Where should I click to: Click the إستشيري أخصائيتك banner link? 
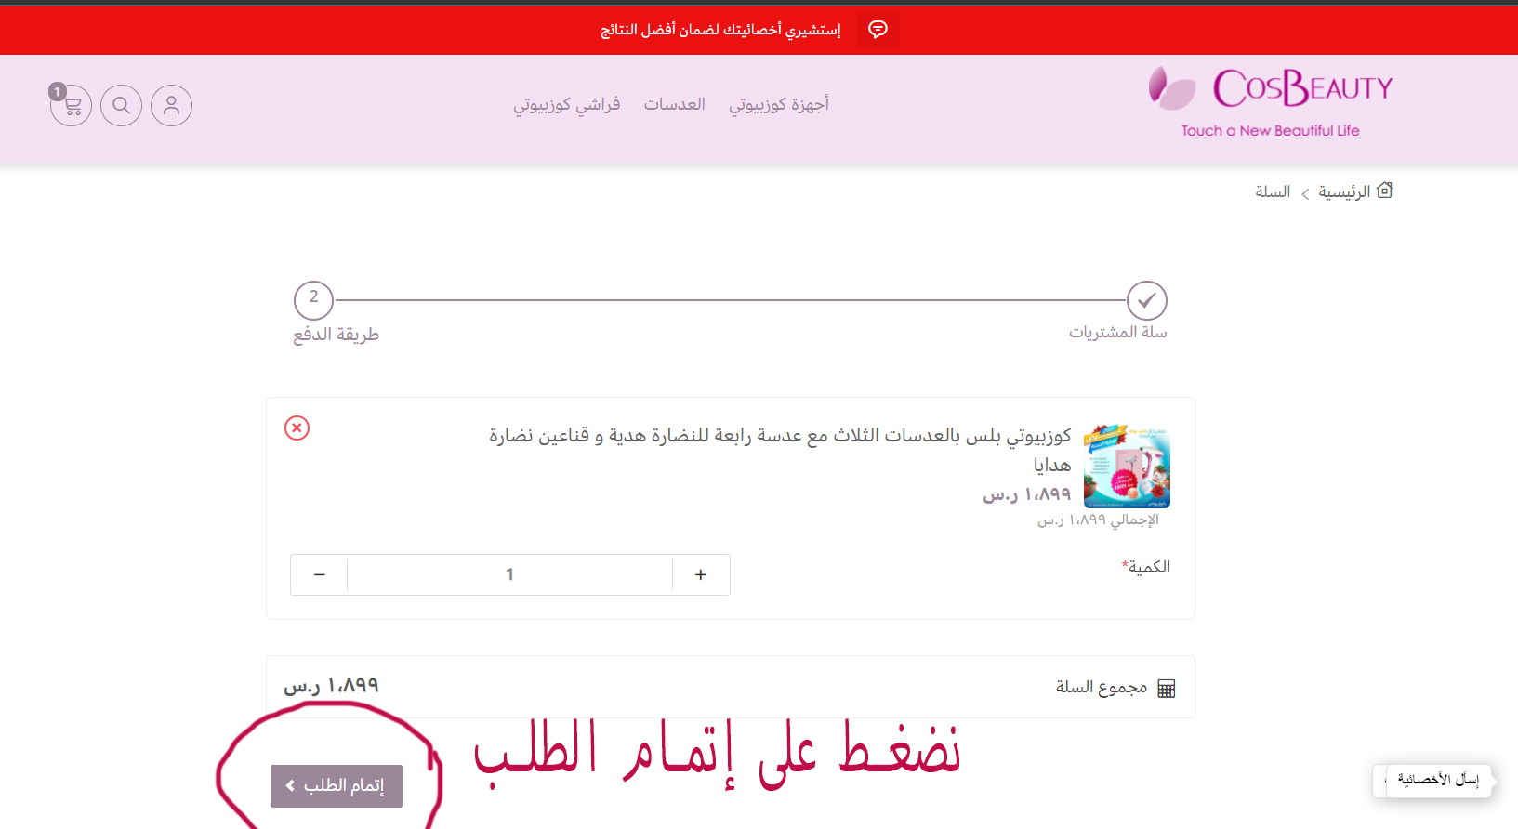point(720,30)
